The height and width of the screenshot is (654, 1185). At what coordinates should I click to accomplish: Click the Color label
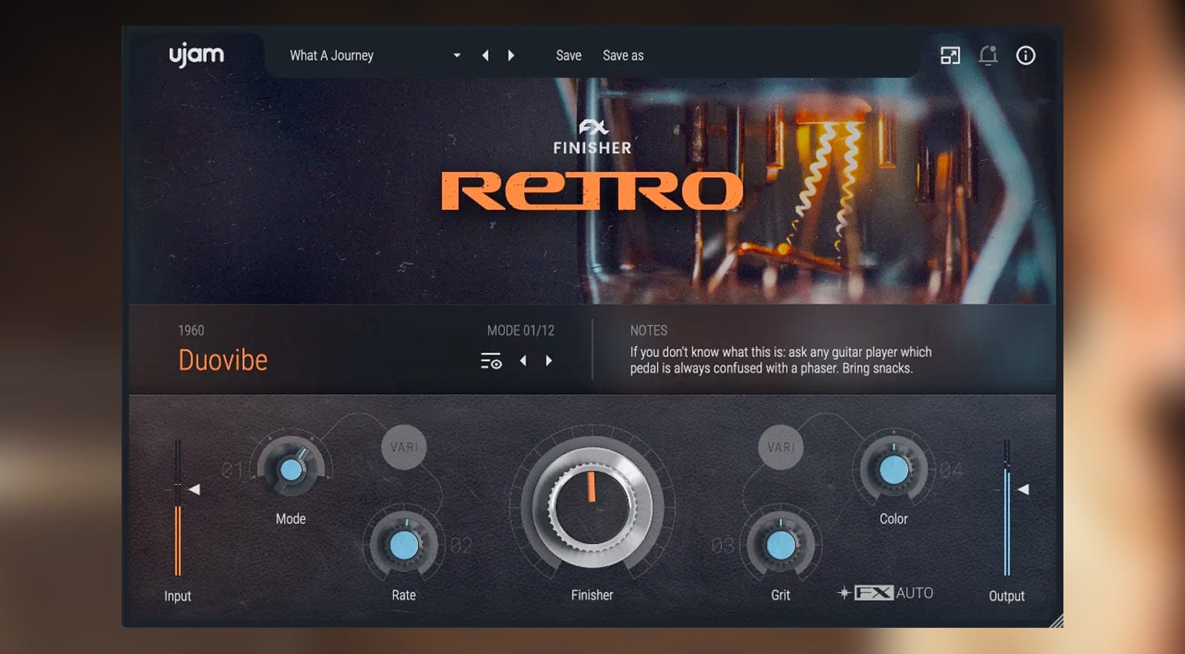tap(893, 519)
